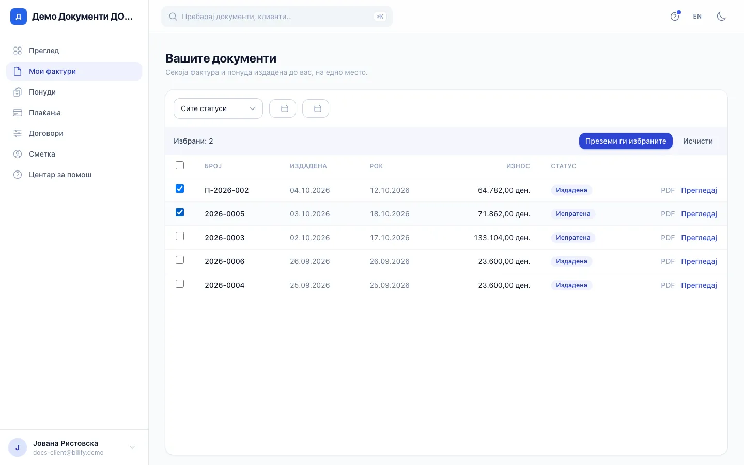This screenshot has width=744, height=465.
Task: Switch language using the EN selector
Action: click(698, 17)
